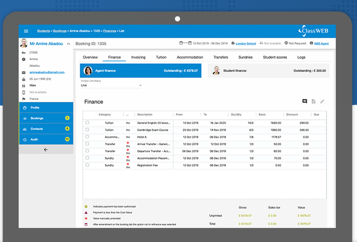
Task: Follow the Students breadcrumb link
Action: point(43,31)
